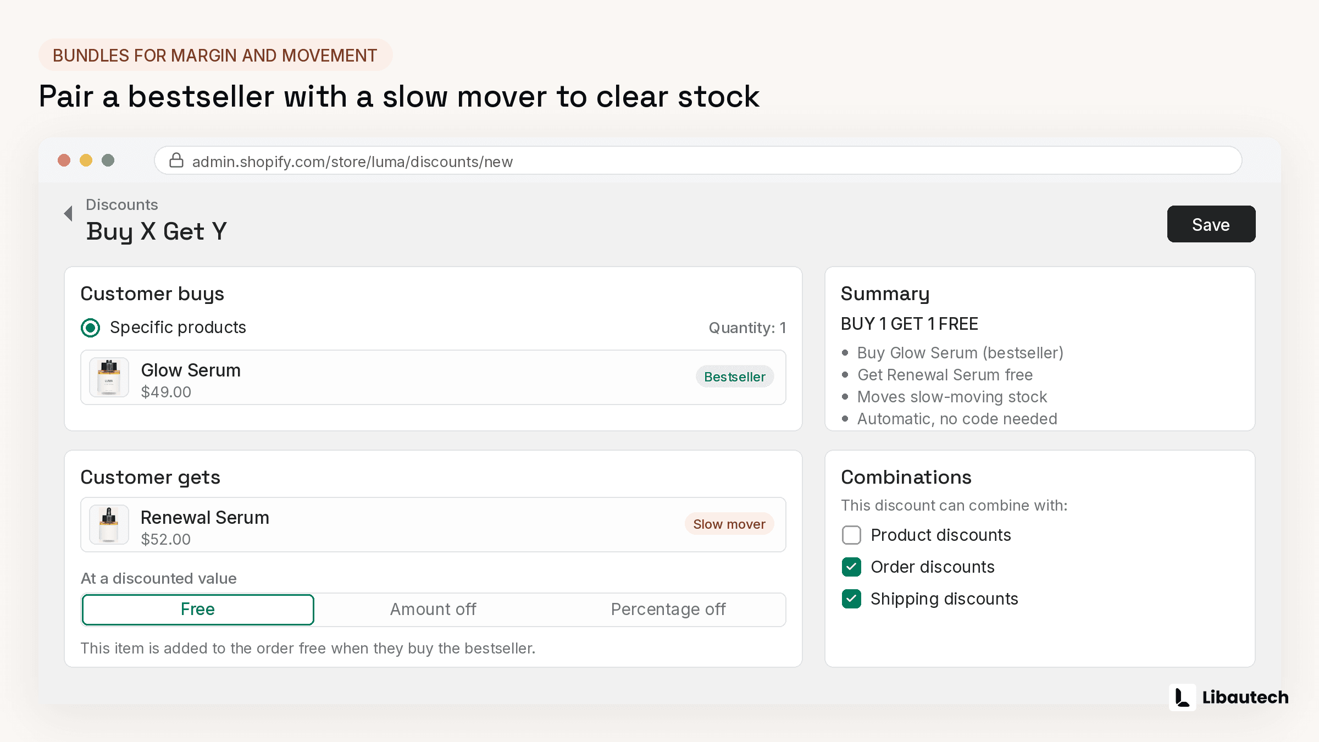The height and width of the screenshot is (742, 1319).
Task: Click the Customer buys heading
Action: tap(152, 294)
